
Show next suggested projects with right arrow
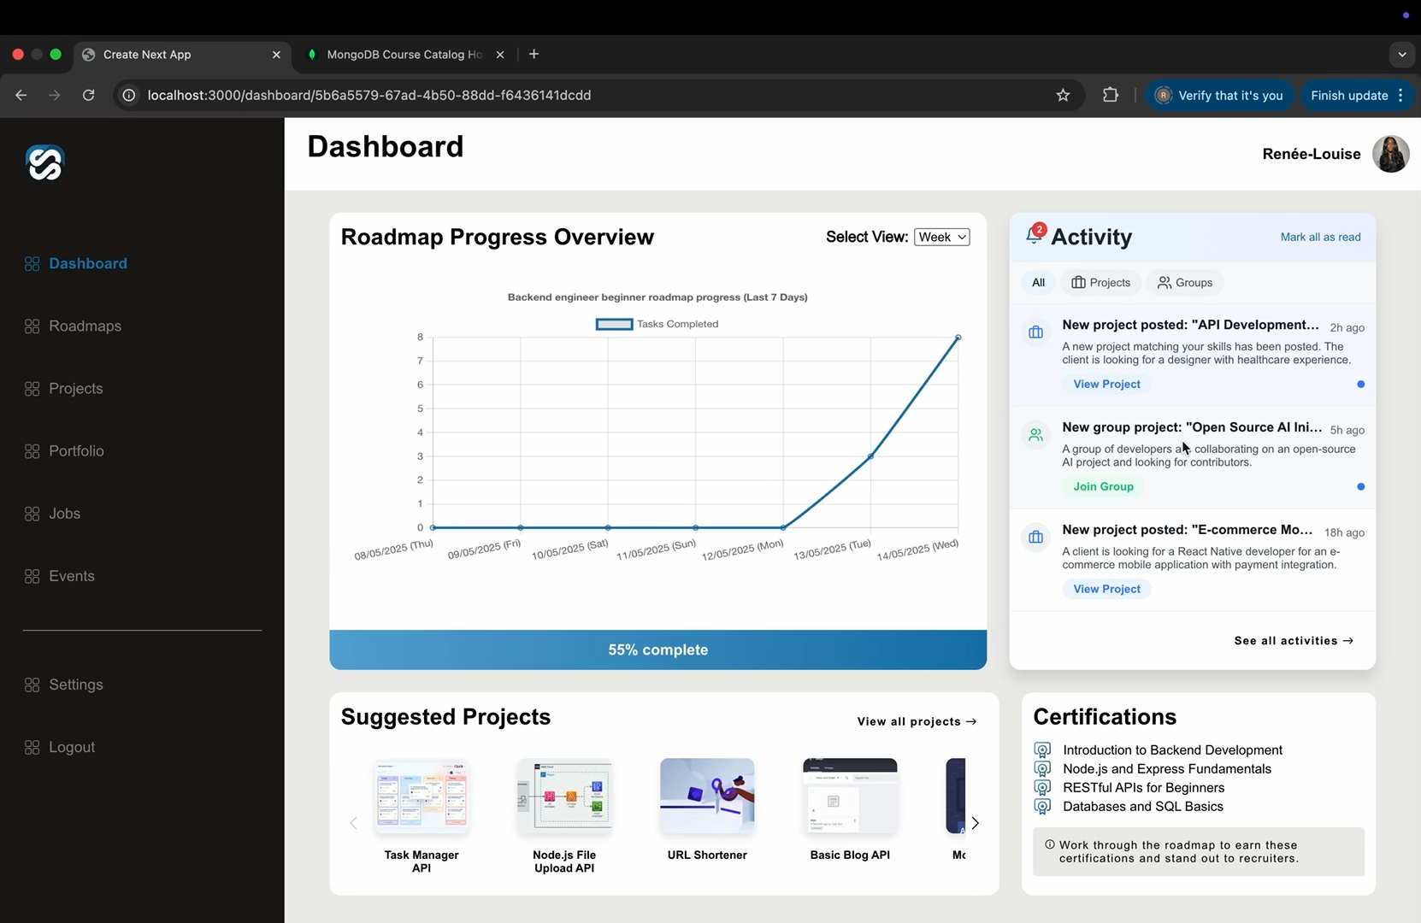click(x=975, y=823)
